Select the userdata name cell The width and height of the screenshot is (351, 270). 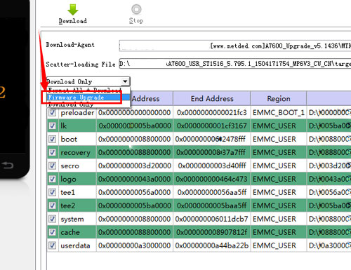point(77,245)
